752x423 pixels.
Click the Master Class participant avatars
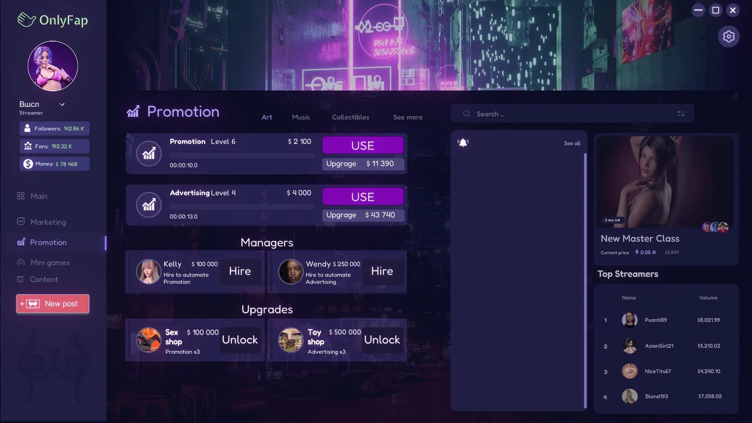pos(715,227)
